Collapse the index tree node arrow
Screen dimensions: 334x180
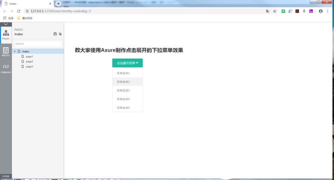click(x=15, y=51)
